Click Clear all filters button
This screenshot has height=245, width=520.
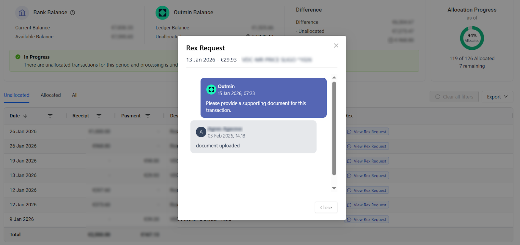(x=454, y=97)
